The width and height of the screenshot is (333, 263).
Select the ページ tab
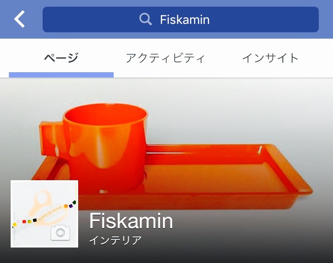(x=61, y=58)
